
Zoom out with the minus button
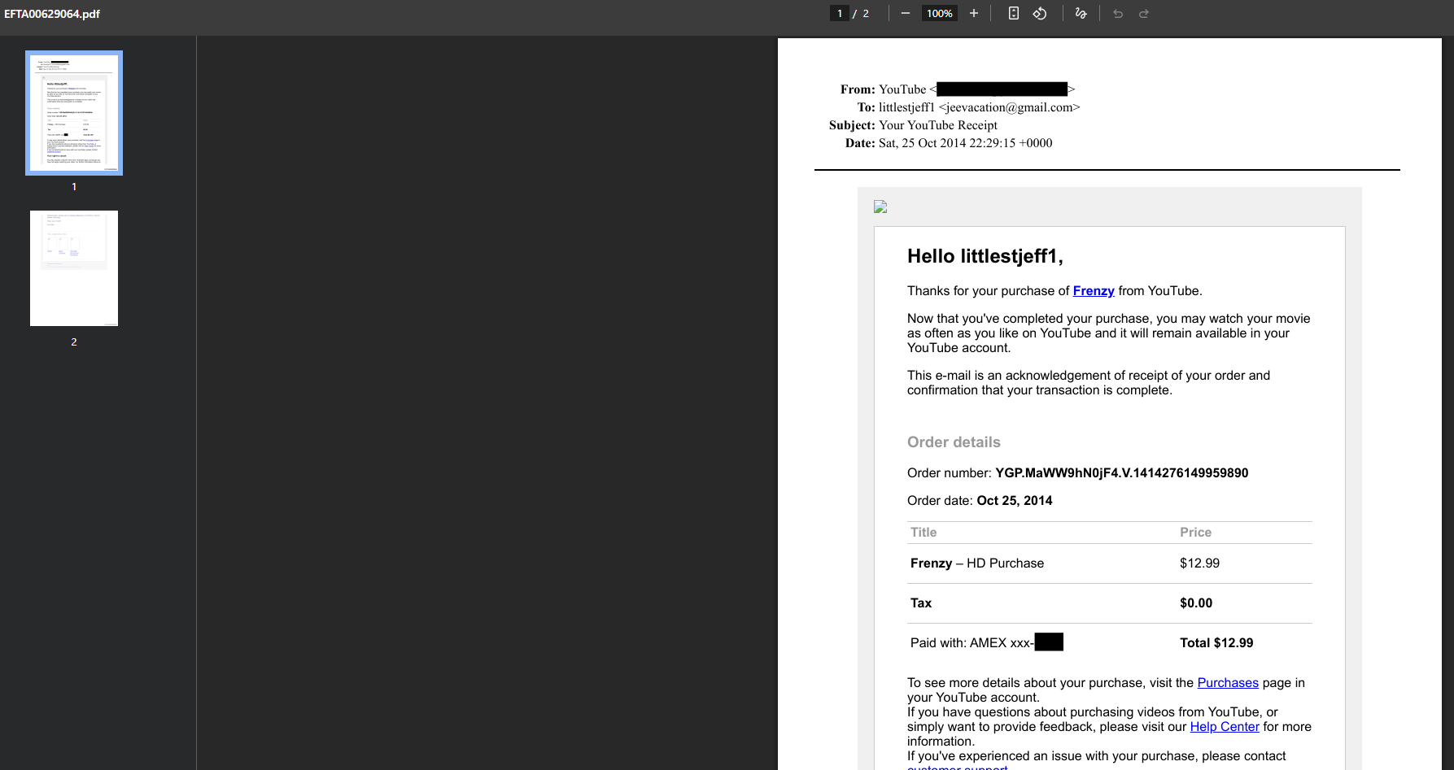[905, 13]
